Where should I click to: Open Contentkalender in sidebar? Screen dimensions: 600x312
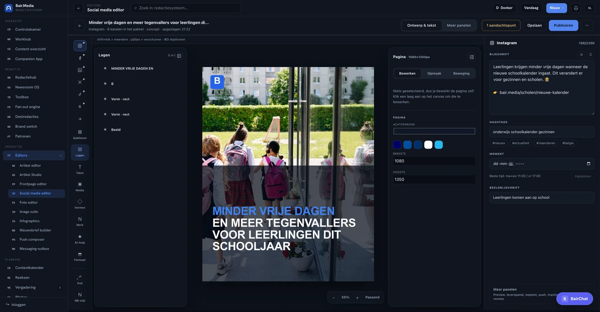pyautogui.click(x=34, y=268)
